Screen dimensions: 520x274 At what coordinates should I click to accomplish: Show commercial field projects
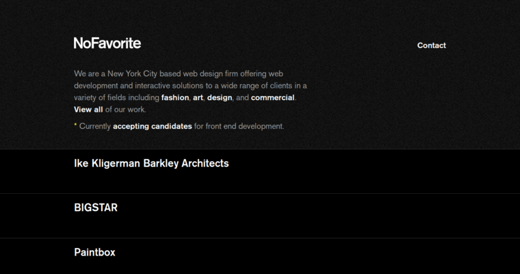(272, 98)
